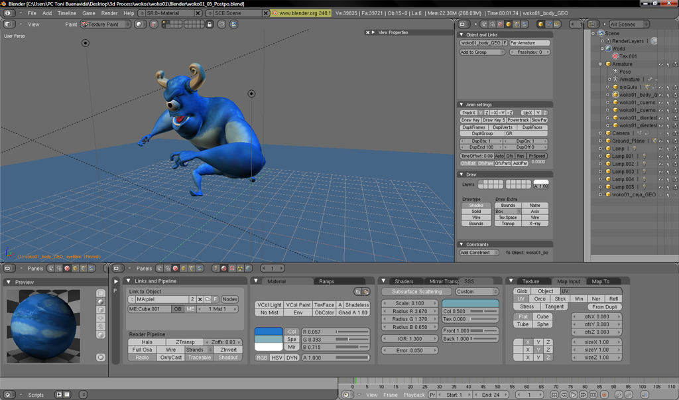This screenshot has width=679, height=400.
Task: Open outliner window type selector icon
Action: [x=592, y=25]
